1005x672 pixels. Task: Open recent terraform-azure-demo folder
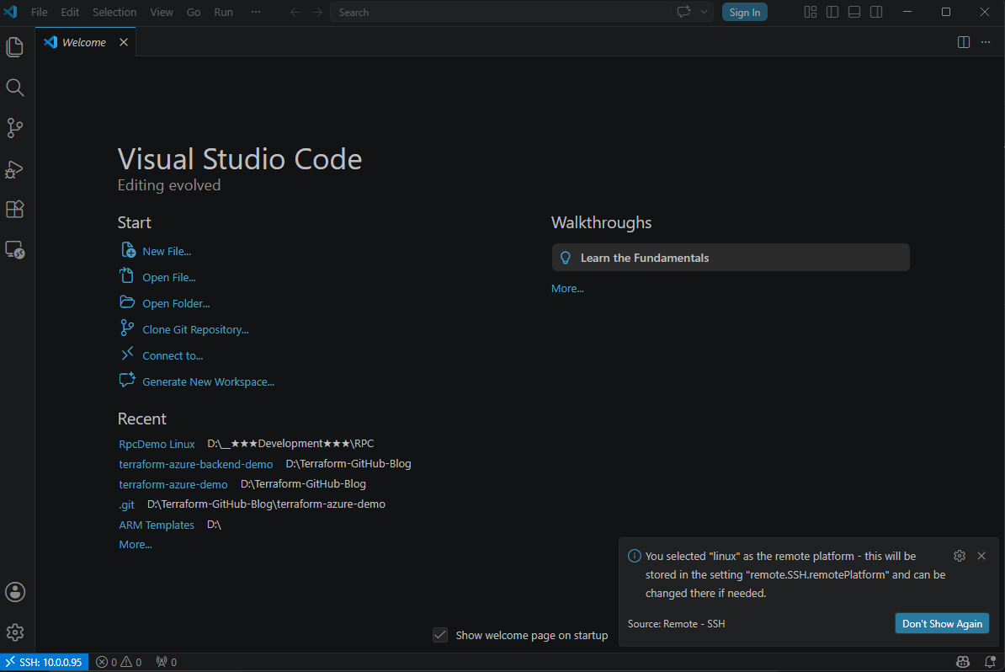coord(173,484)
